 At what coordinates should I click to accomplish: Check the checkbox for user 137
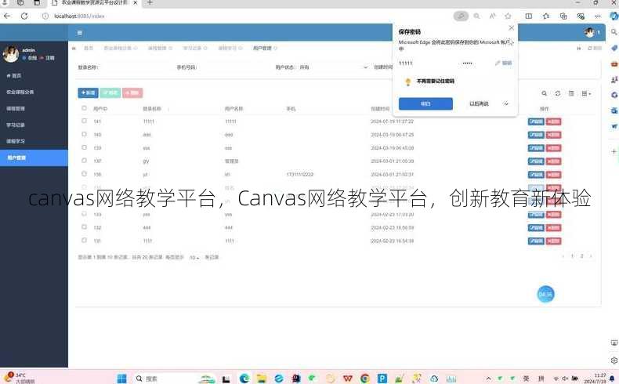84,161
